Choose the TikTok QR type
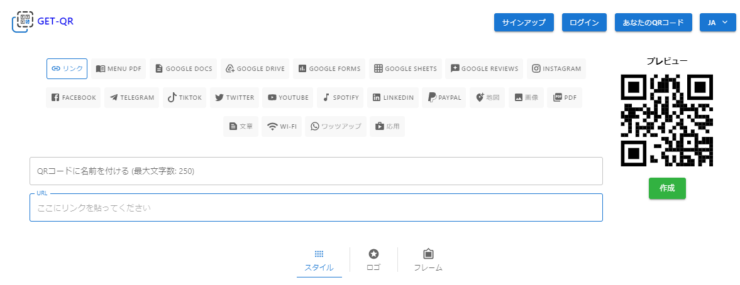The height and width of the screenshot is (285, 740). [x=184, y=97]
